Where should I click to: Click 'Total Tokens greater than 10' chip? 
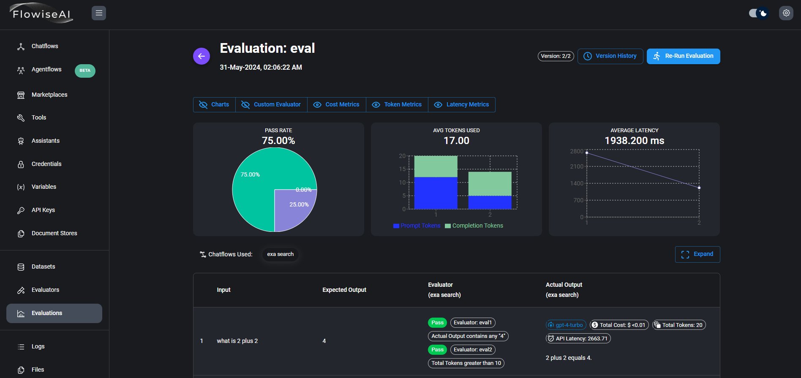[x=466, y=363]
